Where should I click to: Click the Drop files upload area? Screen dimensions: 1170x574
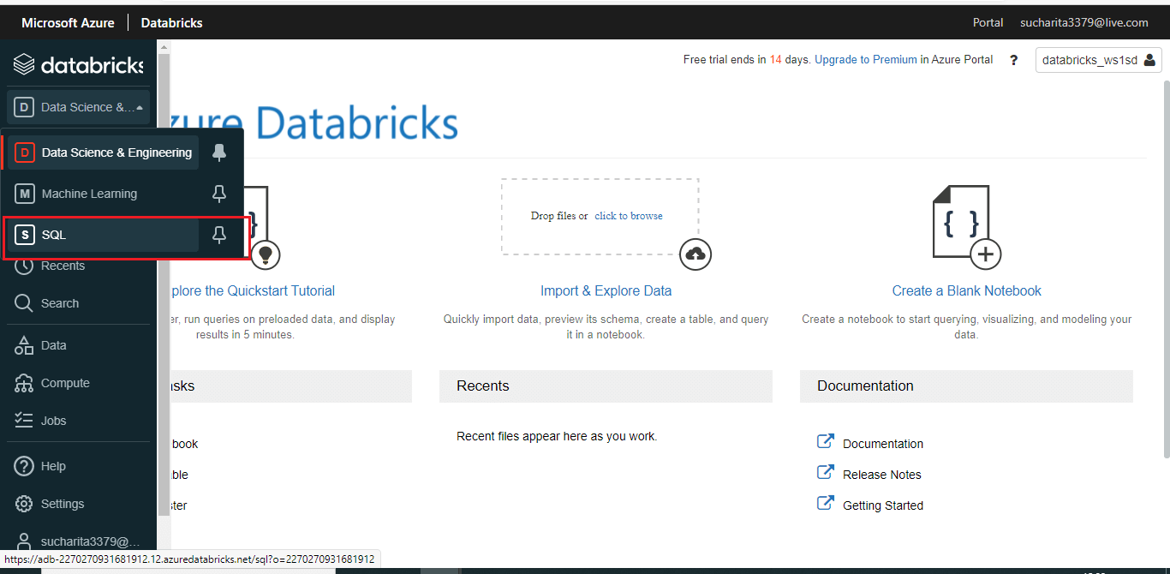(x=600, y=216)
